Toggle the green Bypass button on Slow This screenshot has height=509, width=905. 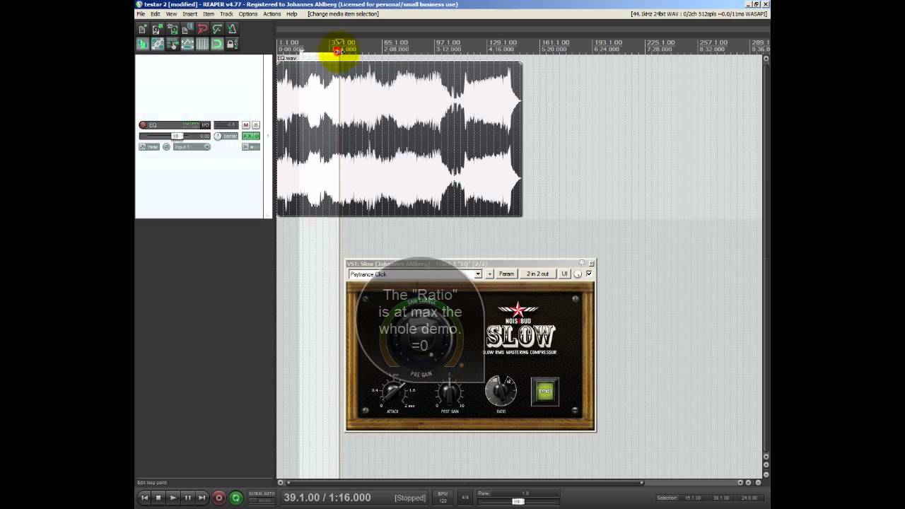tap(545, 391)
